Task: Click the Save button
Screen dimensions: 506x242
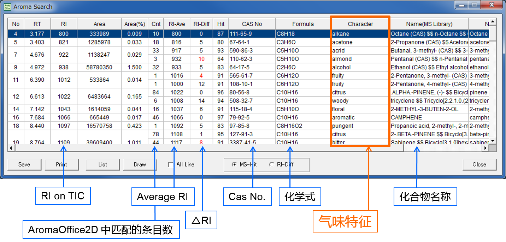Action: click(24, 165)
